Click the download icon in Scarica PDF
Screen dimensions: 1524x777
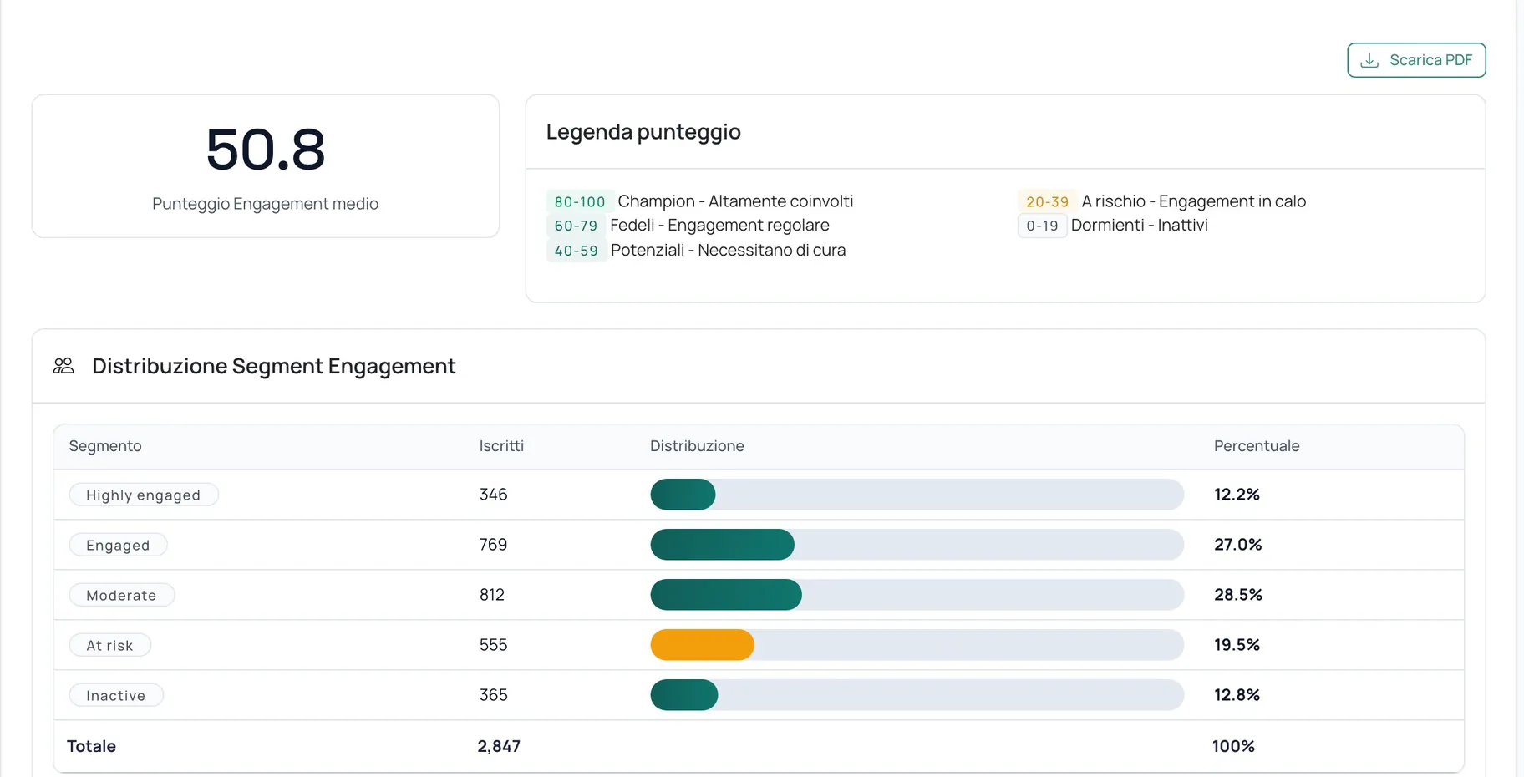click(1369, 60)
